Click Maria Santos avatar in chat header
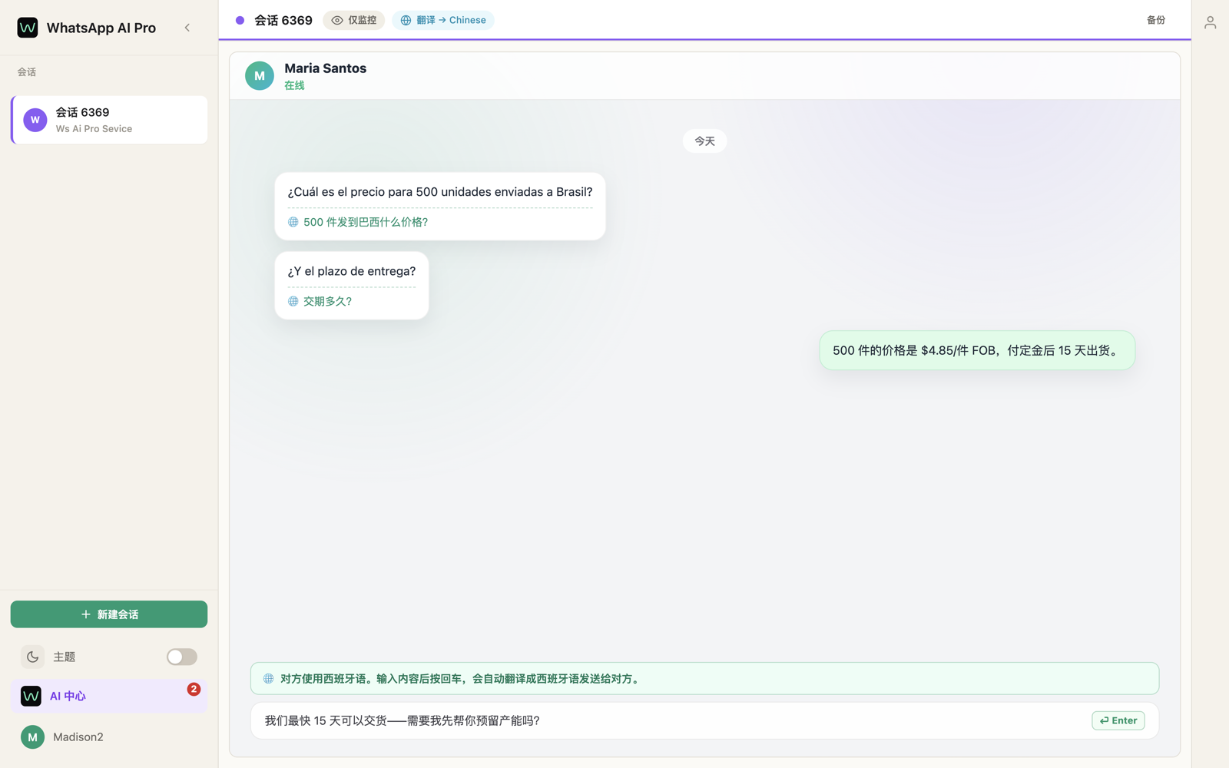1229x768 pixels. tap(260, 76)
